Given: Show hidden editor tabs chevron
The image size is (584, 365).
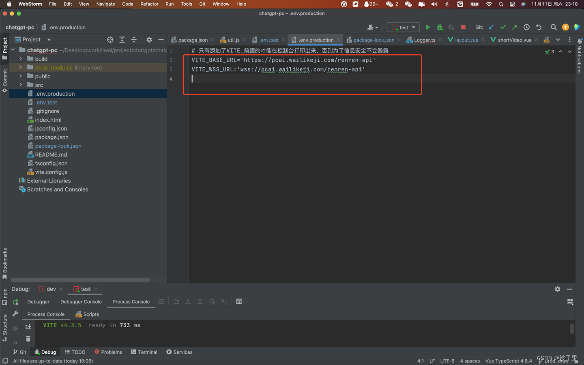Looking at the screenshot, I should tap(558, 40).
